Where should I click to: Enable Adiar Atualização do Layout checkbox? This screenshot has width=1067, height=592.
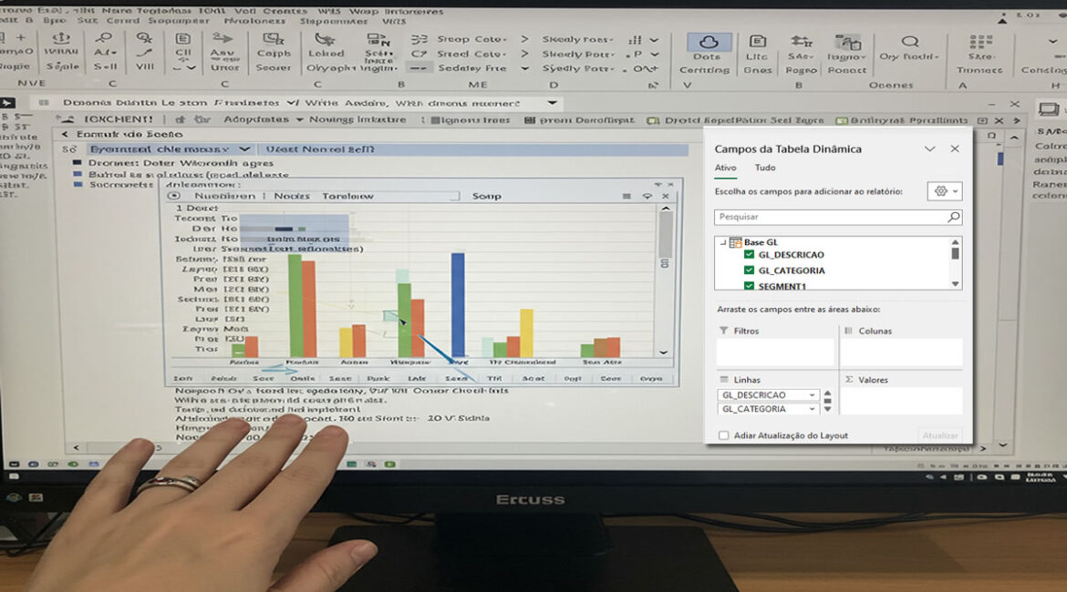[x=724, y=435]
